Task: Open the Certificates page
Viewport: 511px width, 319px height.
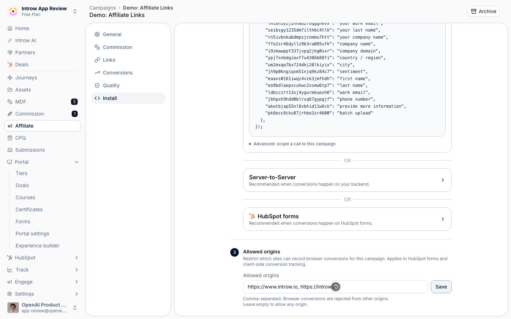Action: (x=29, y=209)
